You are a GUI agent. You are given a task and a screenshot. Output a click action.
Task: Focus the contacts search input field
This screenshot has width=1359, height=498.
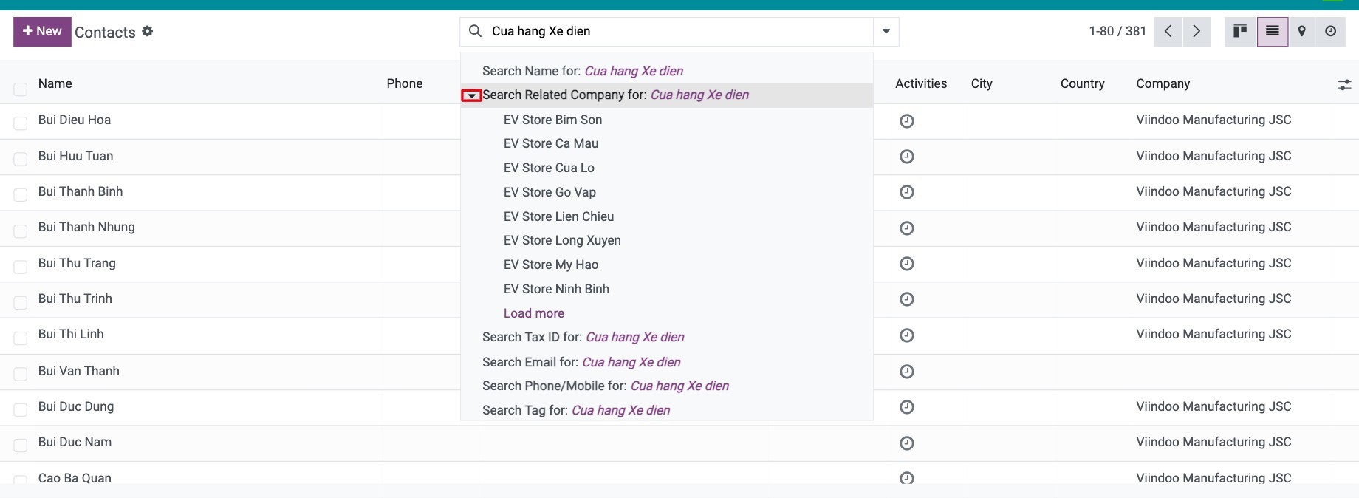click(x=679, y=31)
